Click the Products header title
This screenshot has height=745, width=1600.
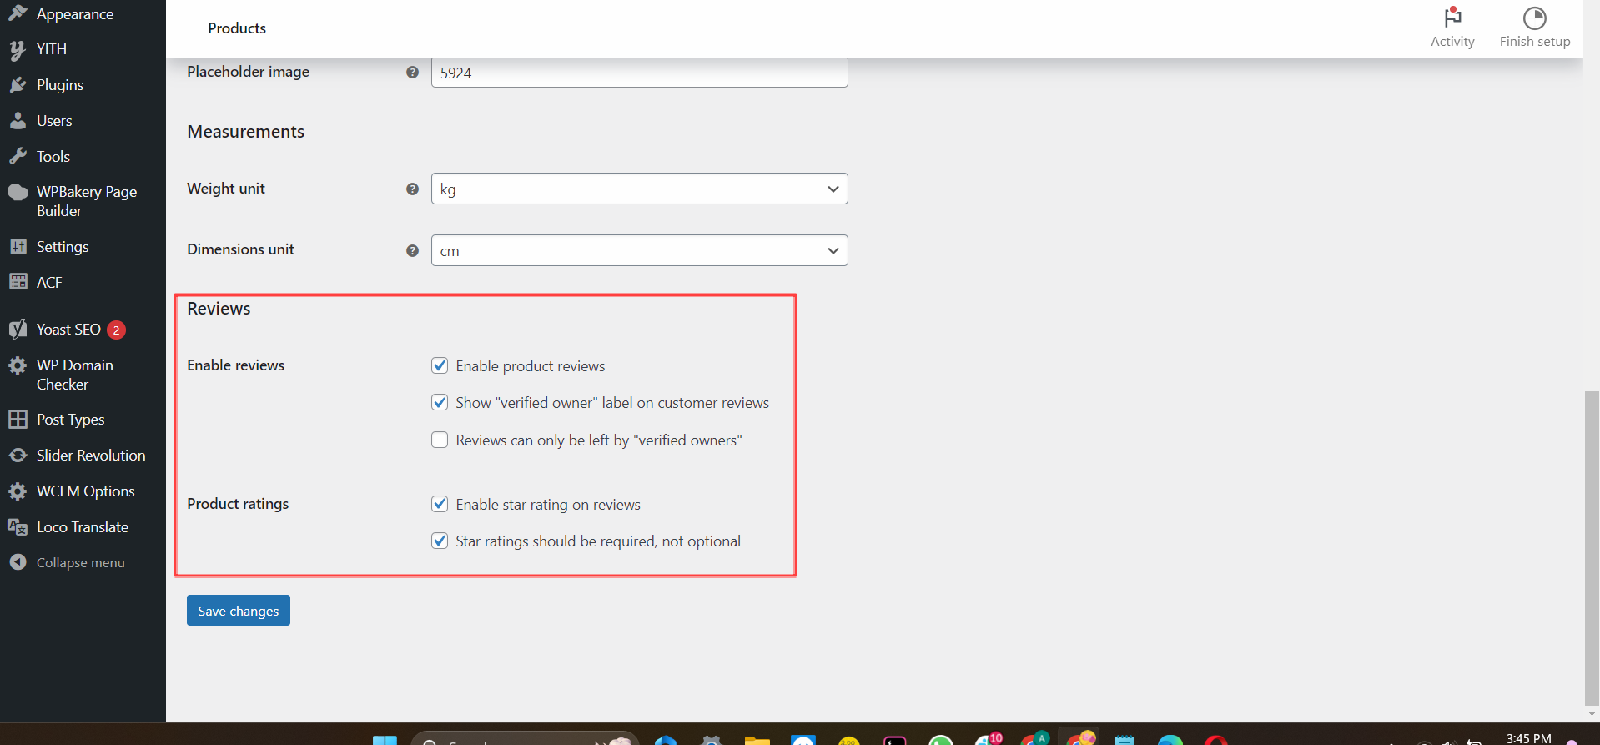[x=237, y=28]
